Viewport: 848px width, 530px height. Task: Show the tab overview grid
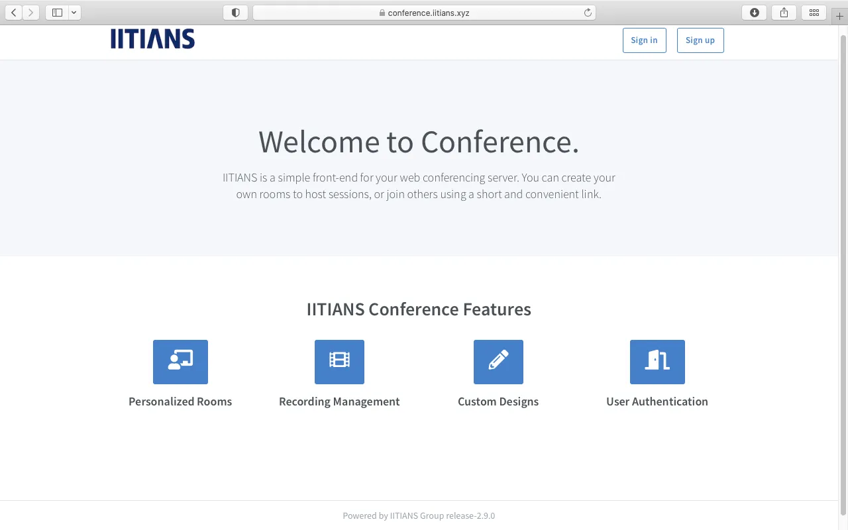pos(814,13)
